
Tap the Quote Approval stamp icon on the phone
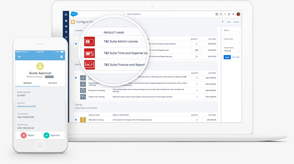click(x=40, y=66)
